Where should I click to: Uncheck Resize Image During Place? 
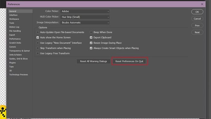pos(91,43)
